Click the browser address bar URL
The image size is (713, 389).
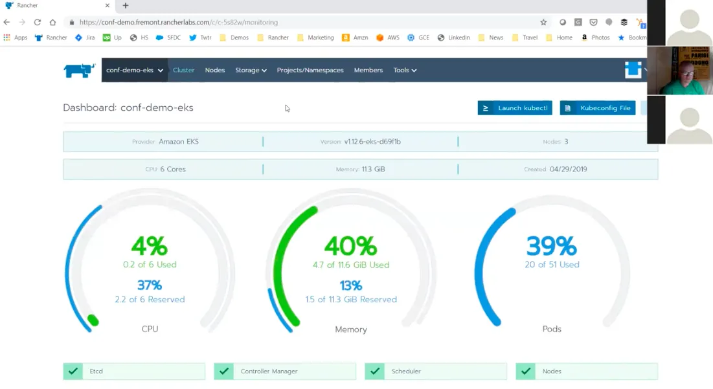(178, 22)
